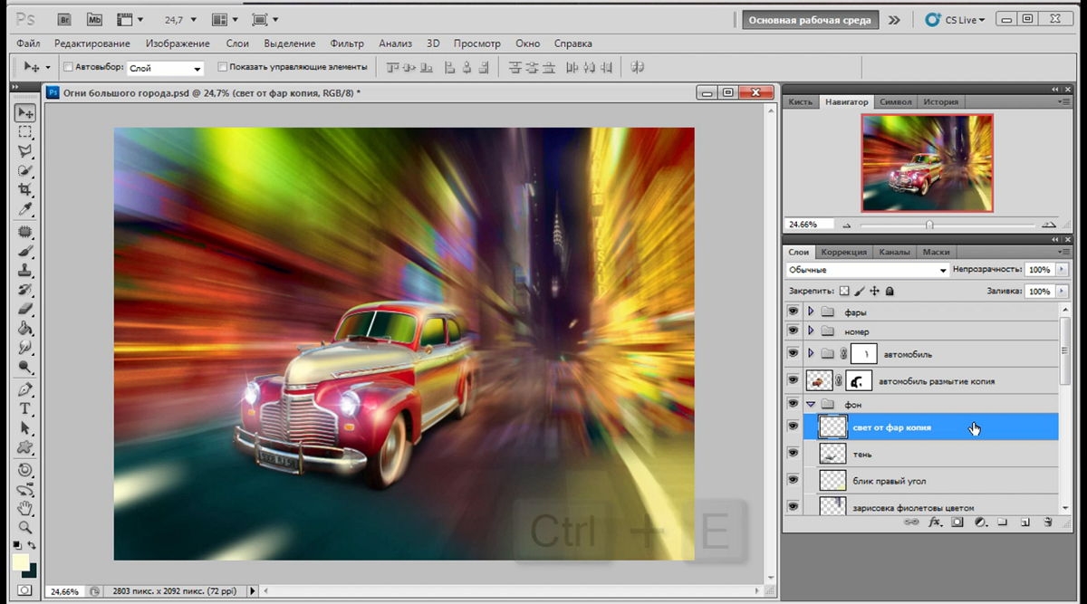Enable lock transparent pixels option
Viewport: 1087px width, 604px height.
844,292
